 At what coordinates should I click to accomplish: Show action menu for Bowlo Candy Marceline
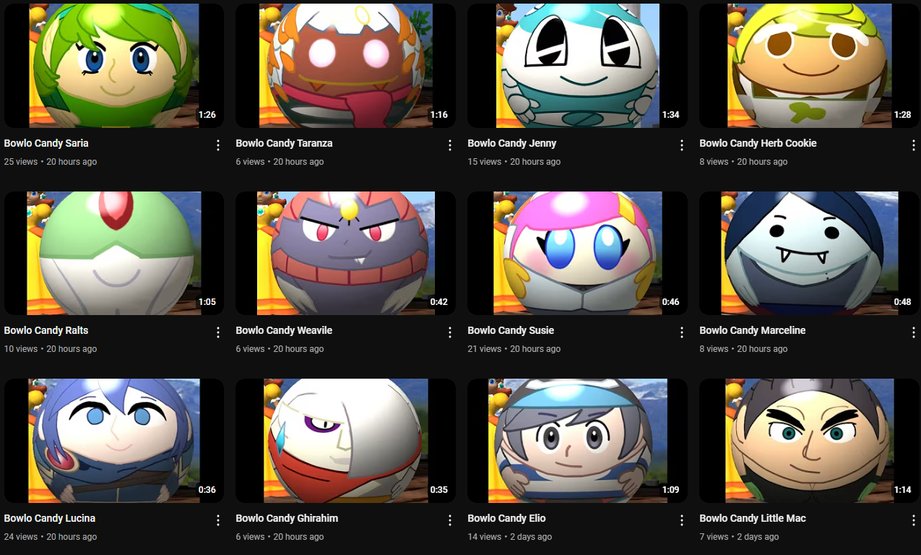point(913,332)
